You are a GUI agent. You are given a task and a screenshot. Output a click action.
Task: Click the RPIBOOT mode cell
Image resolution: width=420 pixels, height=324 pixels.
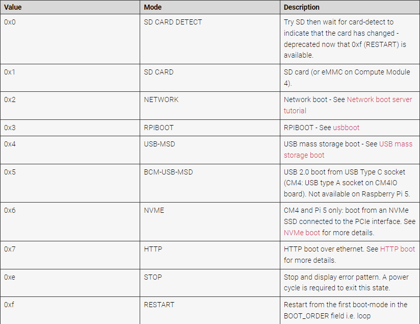coord(209,128)
